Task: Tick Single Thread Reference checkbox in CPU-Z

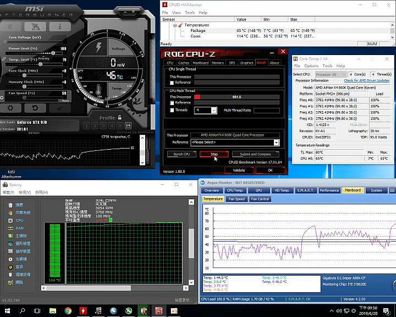Action: 172,83
